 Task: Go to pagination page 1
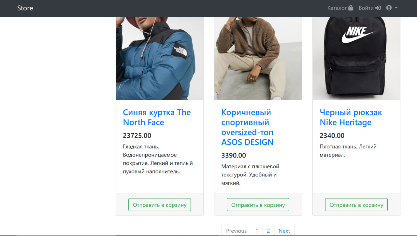257,230
